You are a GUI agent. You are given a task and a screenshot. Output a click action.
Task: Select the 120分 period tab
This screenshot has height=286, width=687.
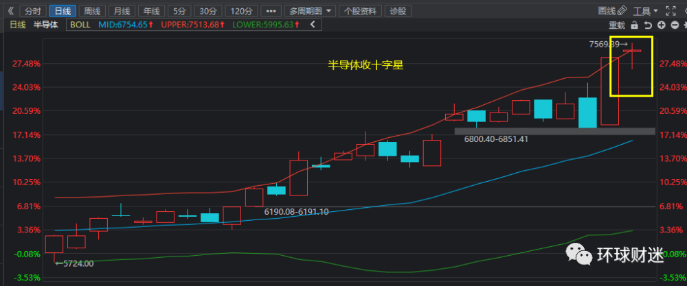point(241,11)
